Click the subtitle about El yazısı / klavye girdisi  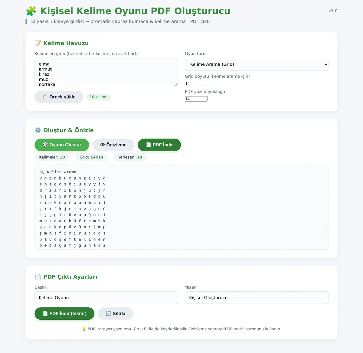coord(120,21)
